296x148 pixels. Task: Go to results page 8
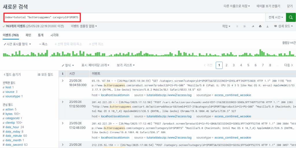270,65
